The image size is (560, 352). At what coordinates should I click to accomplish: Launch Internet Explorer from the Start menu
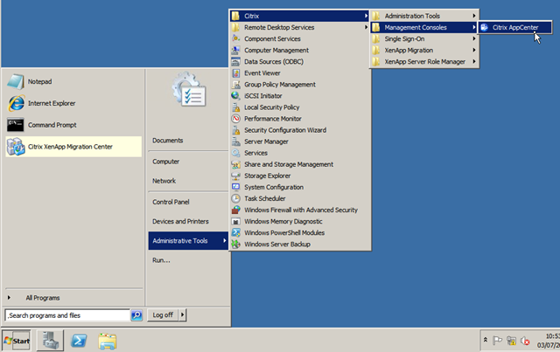coord(73,103)
